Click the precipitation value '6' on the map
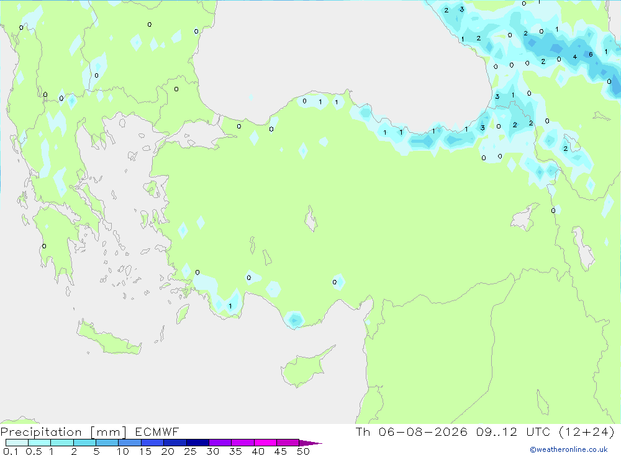 (x=591, y=55)
